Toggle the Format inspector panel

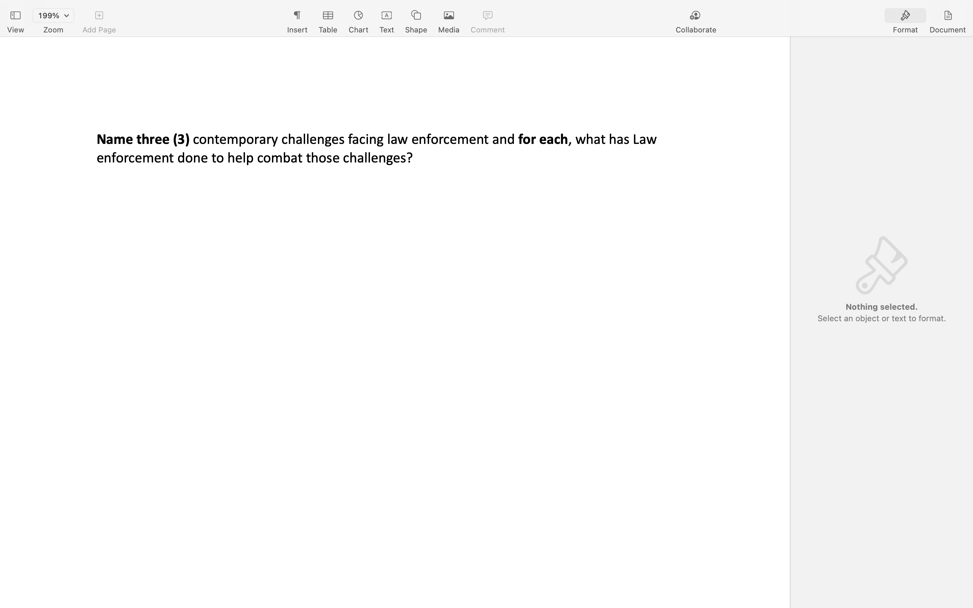[x=905, y=15]
